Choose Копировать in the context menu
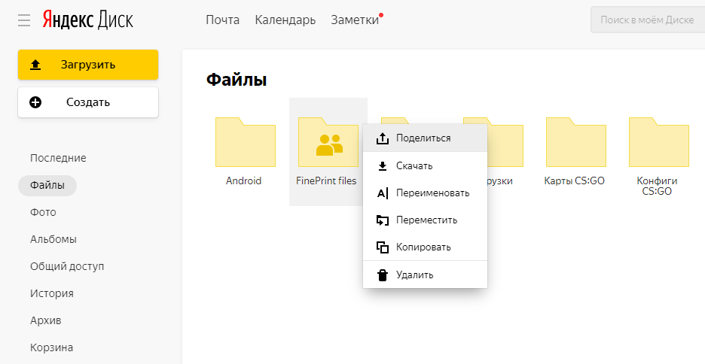 [x=425, y=247]
